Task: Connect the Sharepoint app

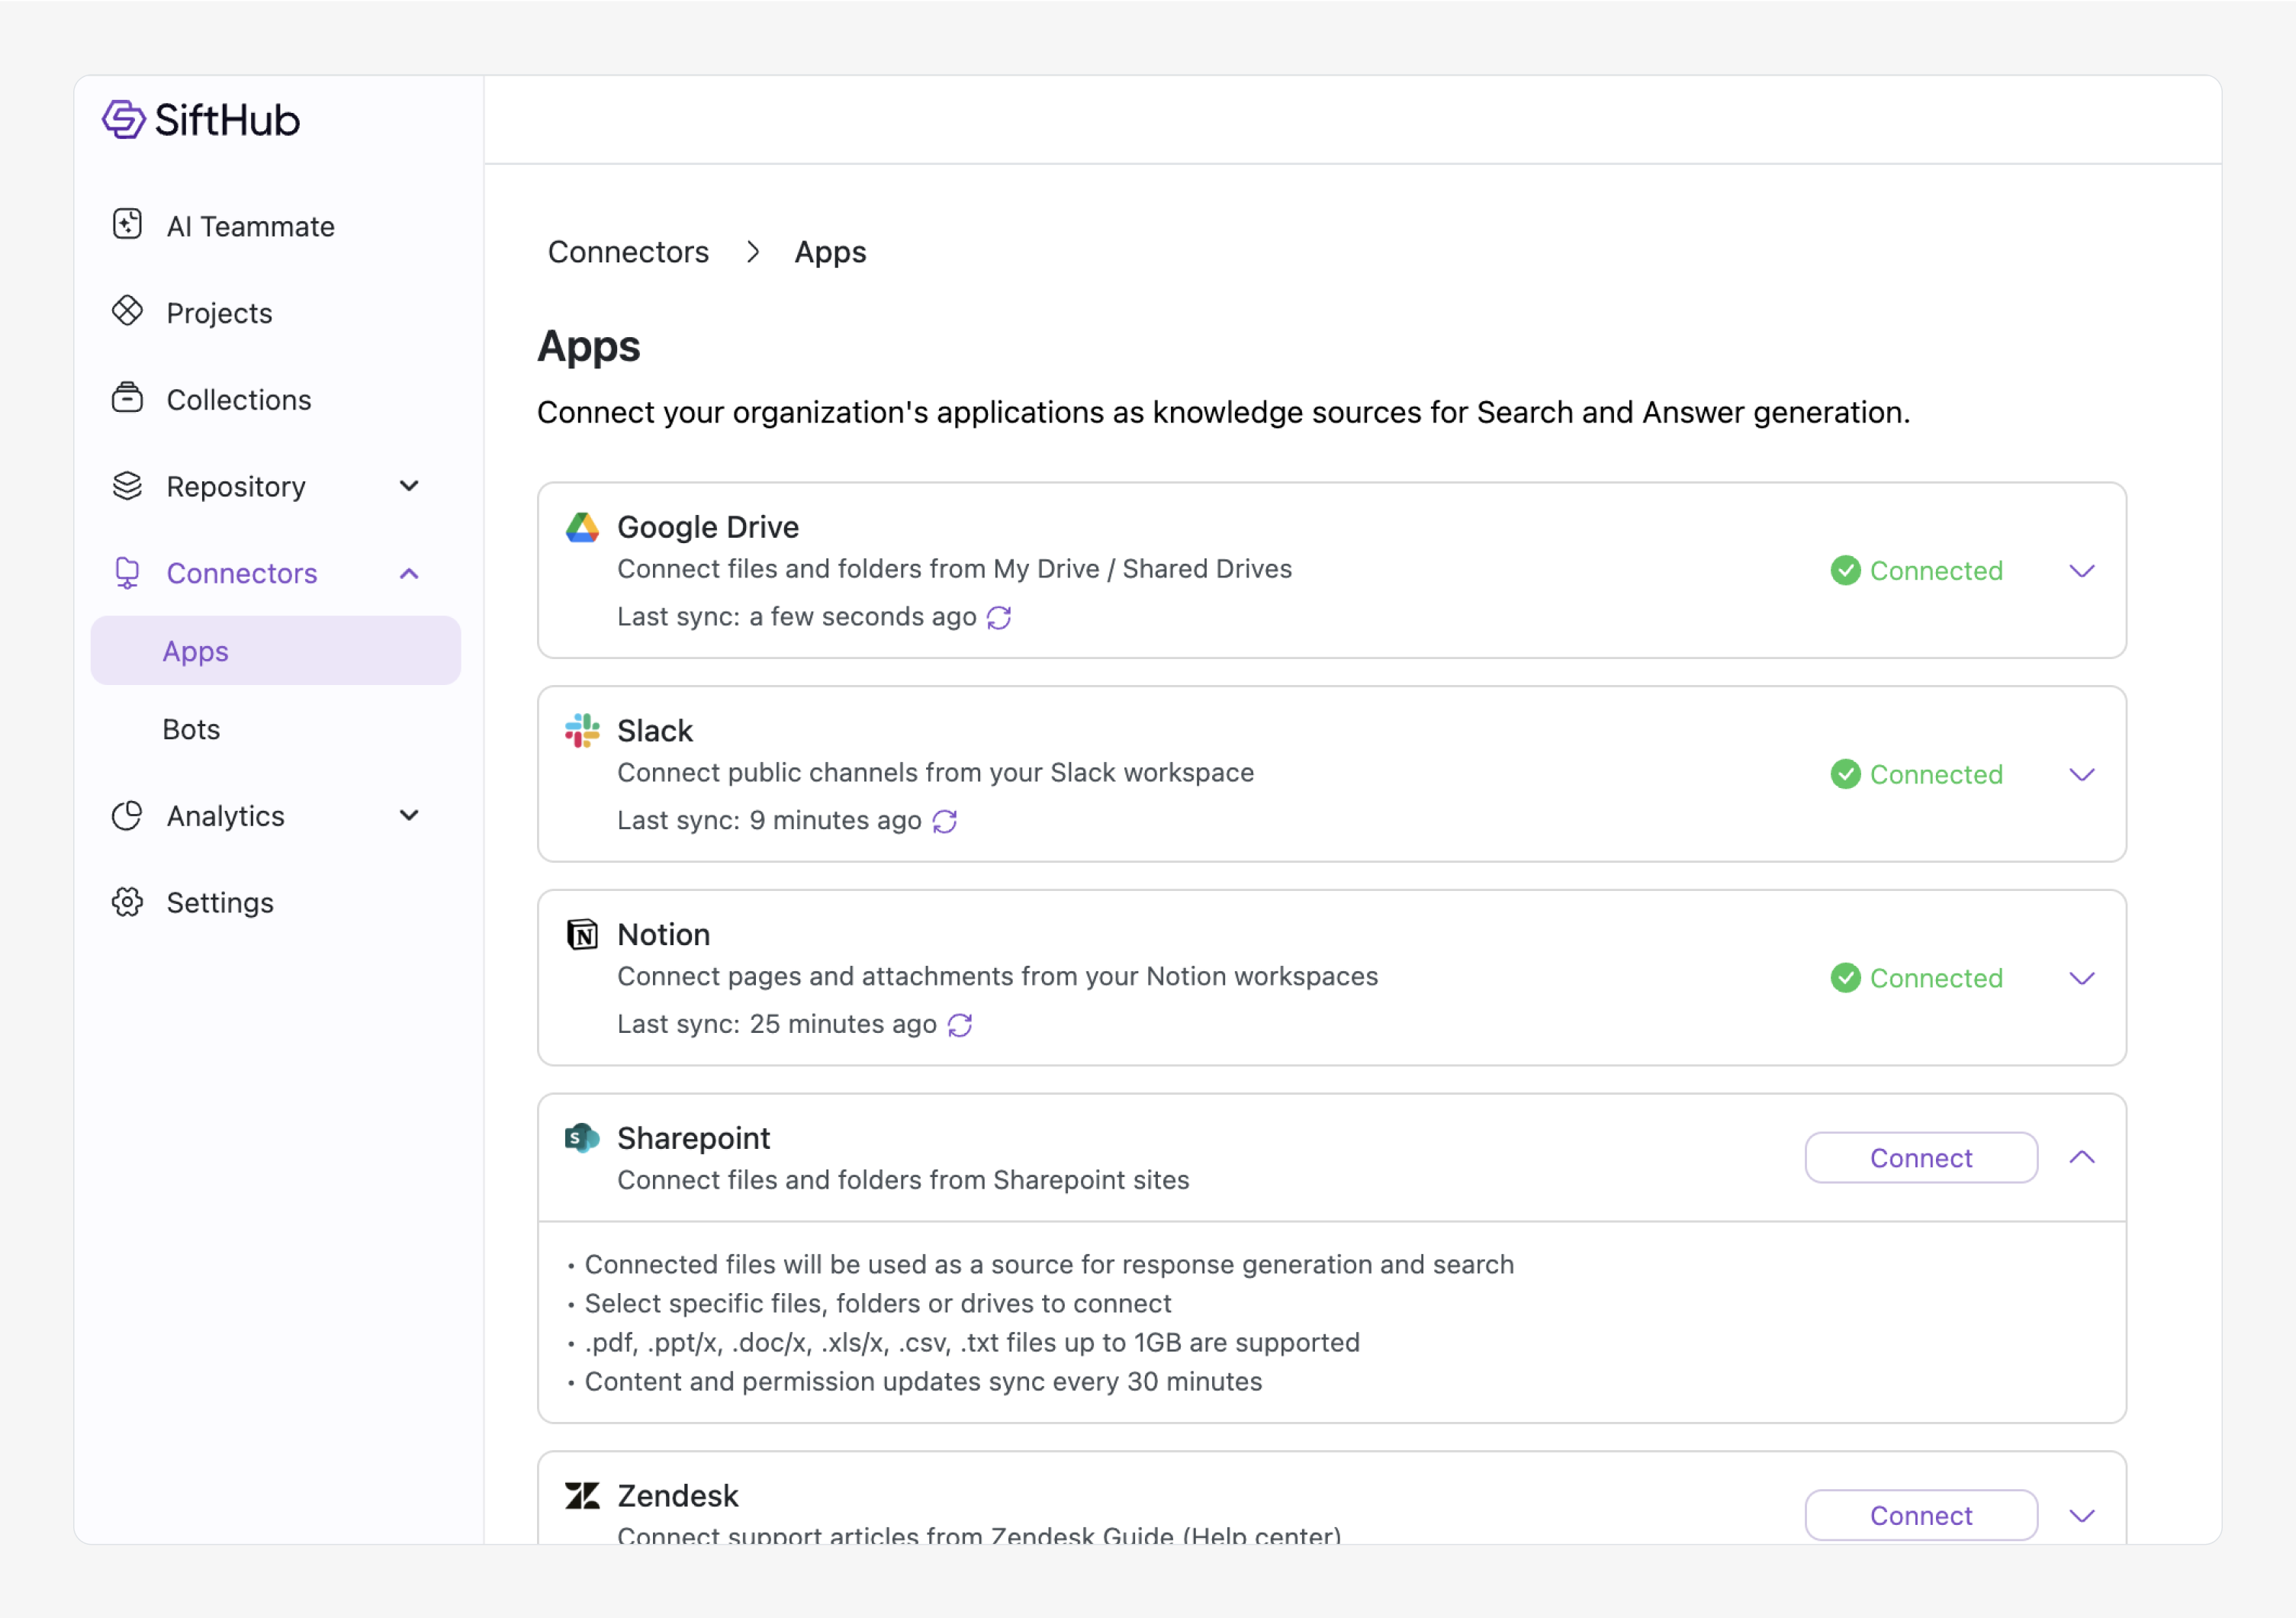Action: pyautogui.click(x=1921, y=1158)
